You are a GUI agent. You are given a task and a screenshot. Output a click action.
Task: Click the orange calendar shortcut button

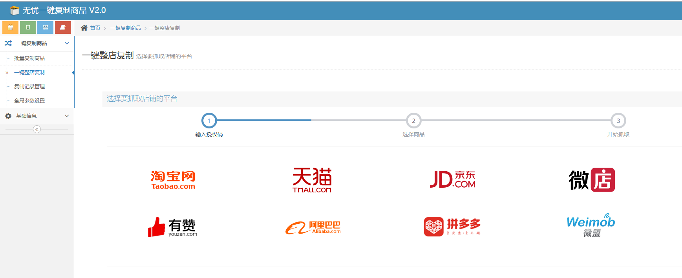point(11,27)
